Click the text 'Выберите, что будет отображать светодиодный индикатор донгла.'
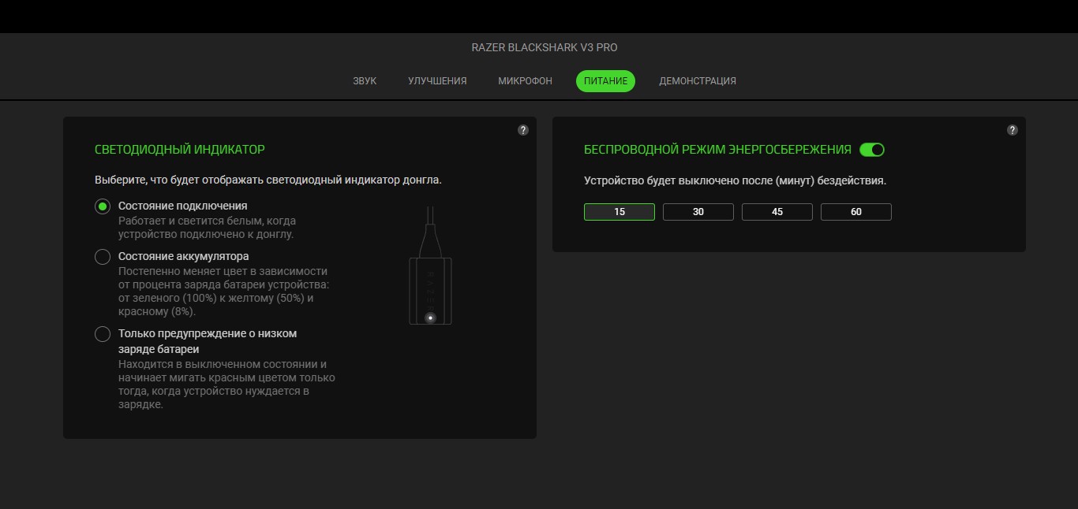Screen dimensions: 1078x509 click(x=268, y=180)
